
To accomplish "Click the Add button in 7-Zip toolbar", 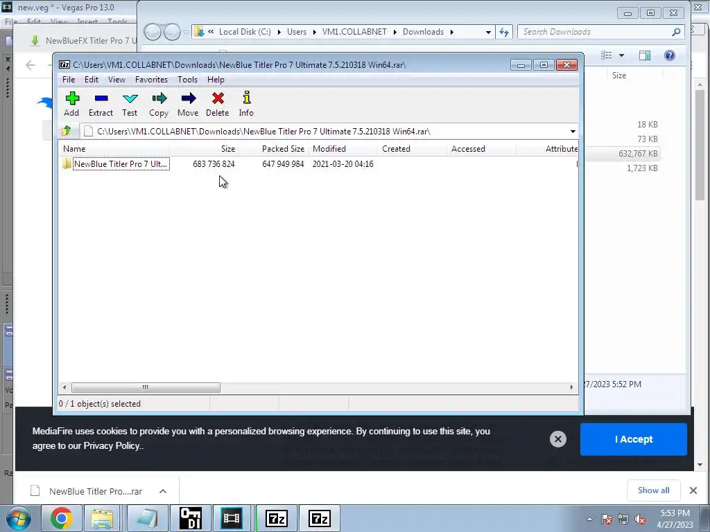I will click(71, 104).
